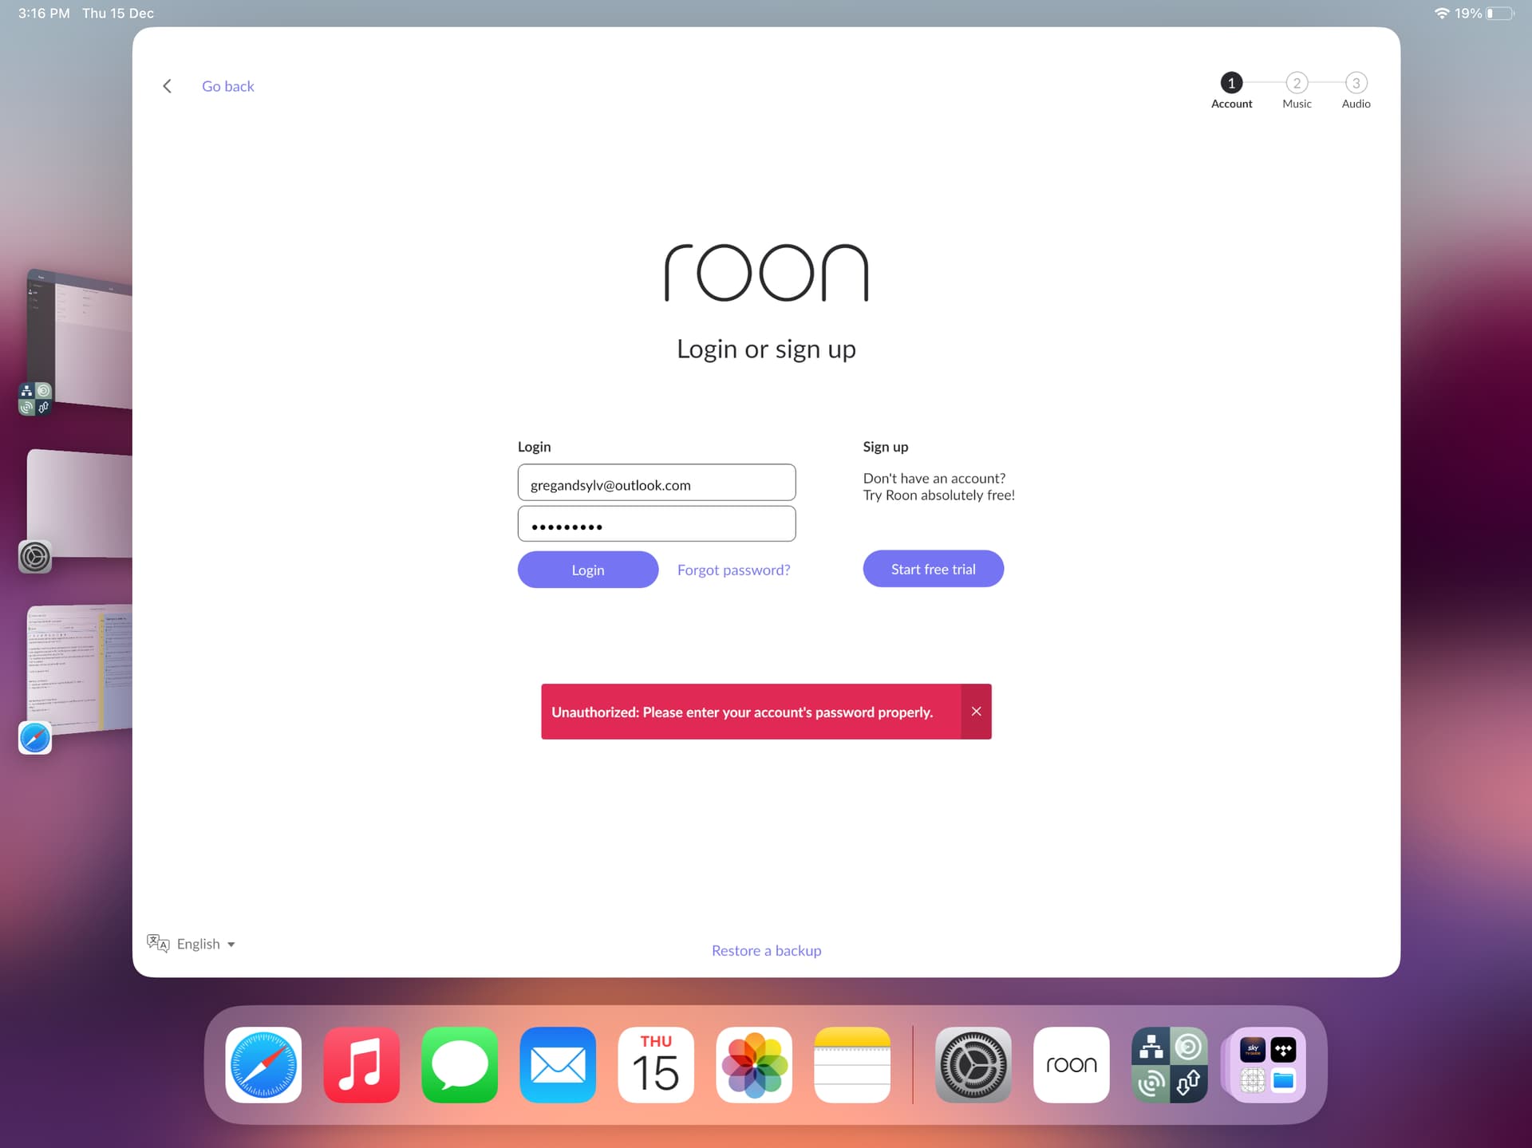Tap the network tools icon in Stage Manager strip
Viewport: 1532px width, 1148px height.
pos(35,399)
